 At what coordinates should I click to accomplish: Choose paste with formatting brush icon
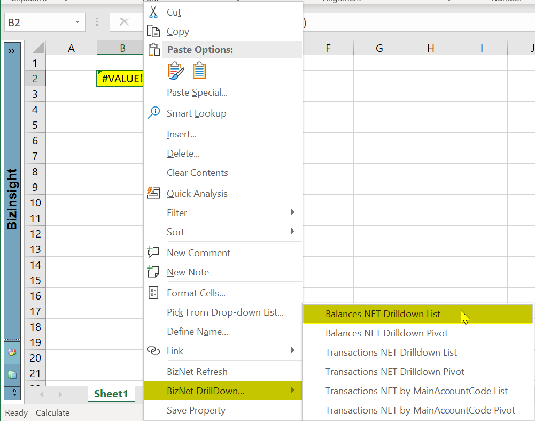point(176,71)
